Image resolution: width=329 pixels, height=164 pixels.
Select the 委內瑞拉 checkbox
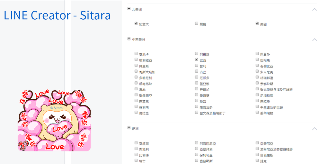(257, 113)
